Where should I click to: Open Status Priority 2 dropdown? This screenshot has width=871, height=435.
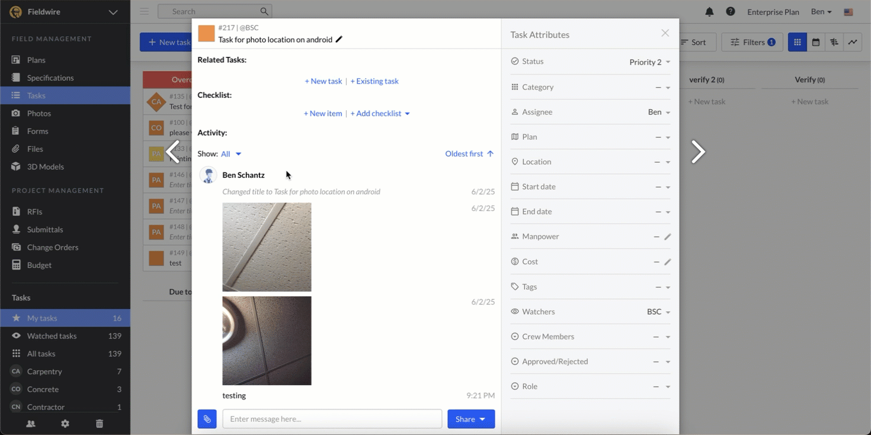pos(649,62)
